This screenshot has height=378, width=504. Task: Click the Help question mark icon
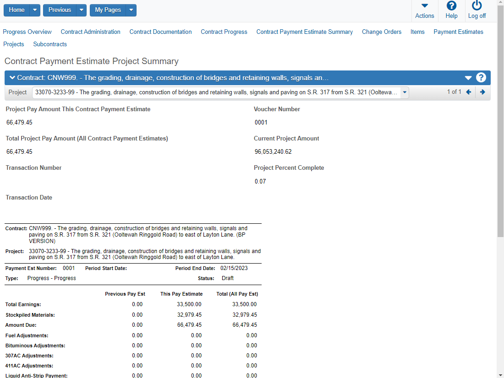pyautogui.click(x=451, y=5)
